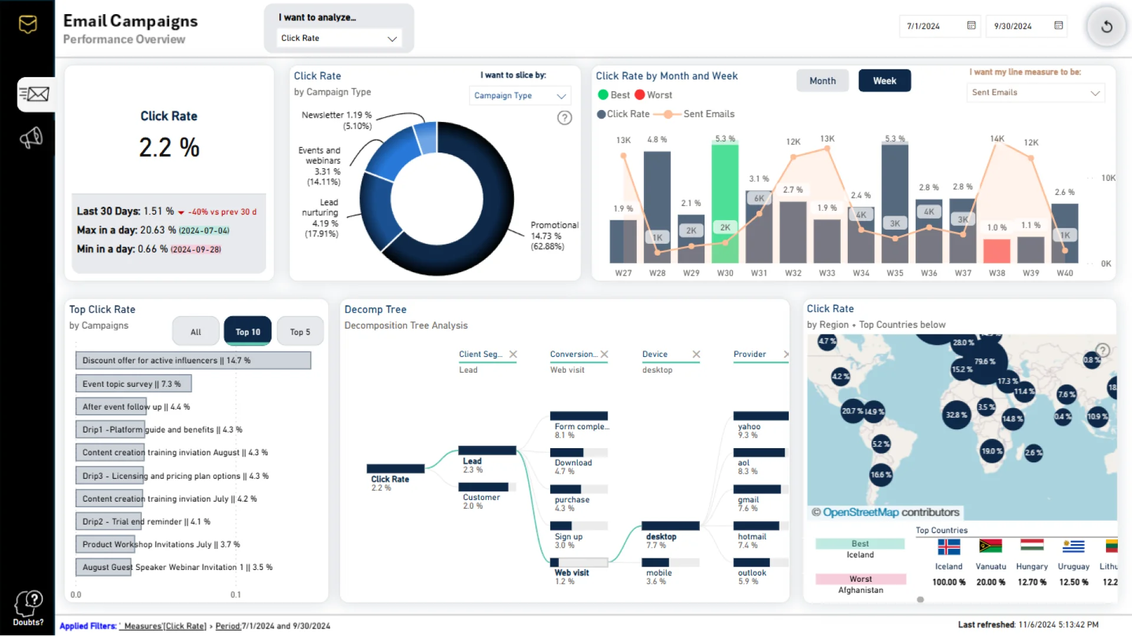Switch chart to Week view
Screen dimensions: 1132x636
(884, 81)
